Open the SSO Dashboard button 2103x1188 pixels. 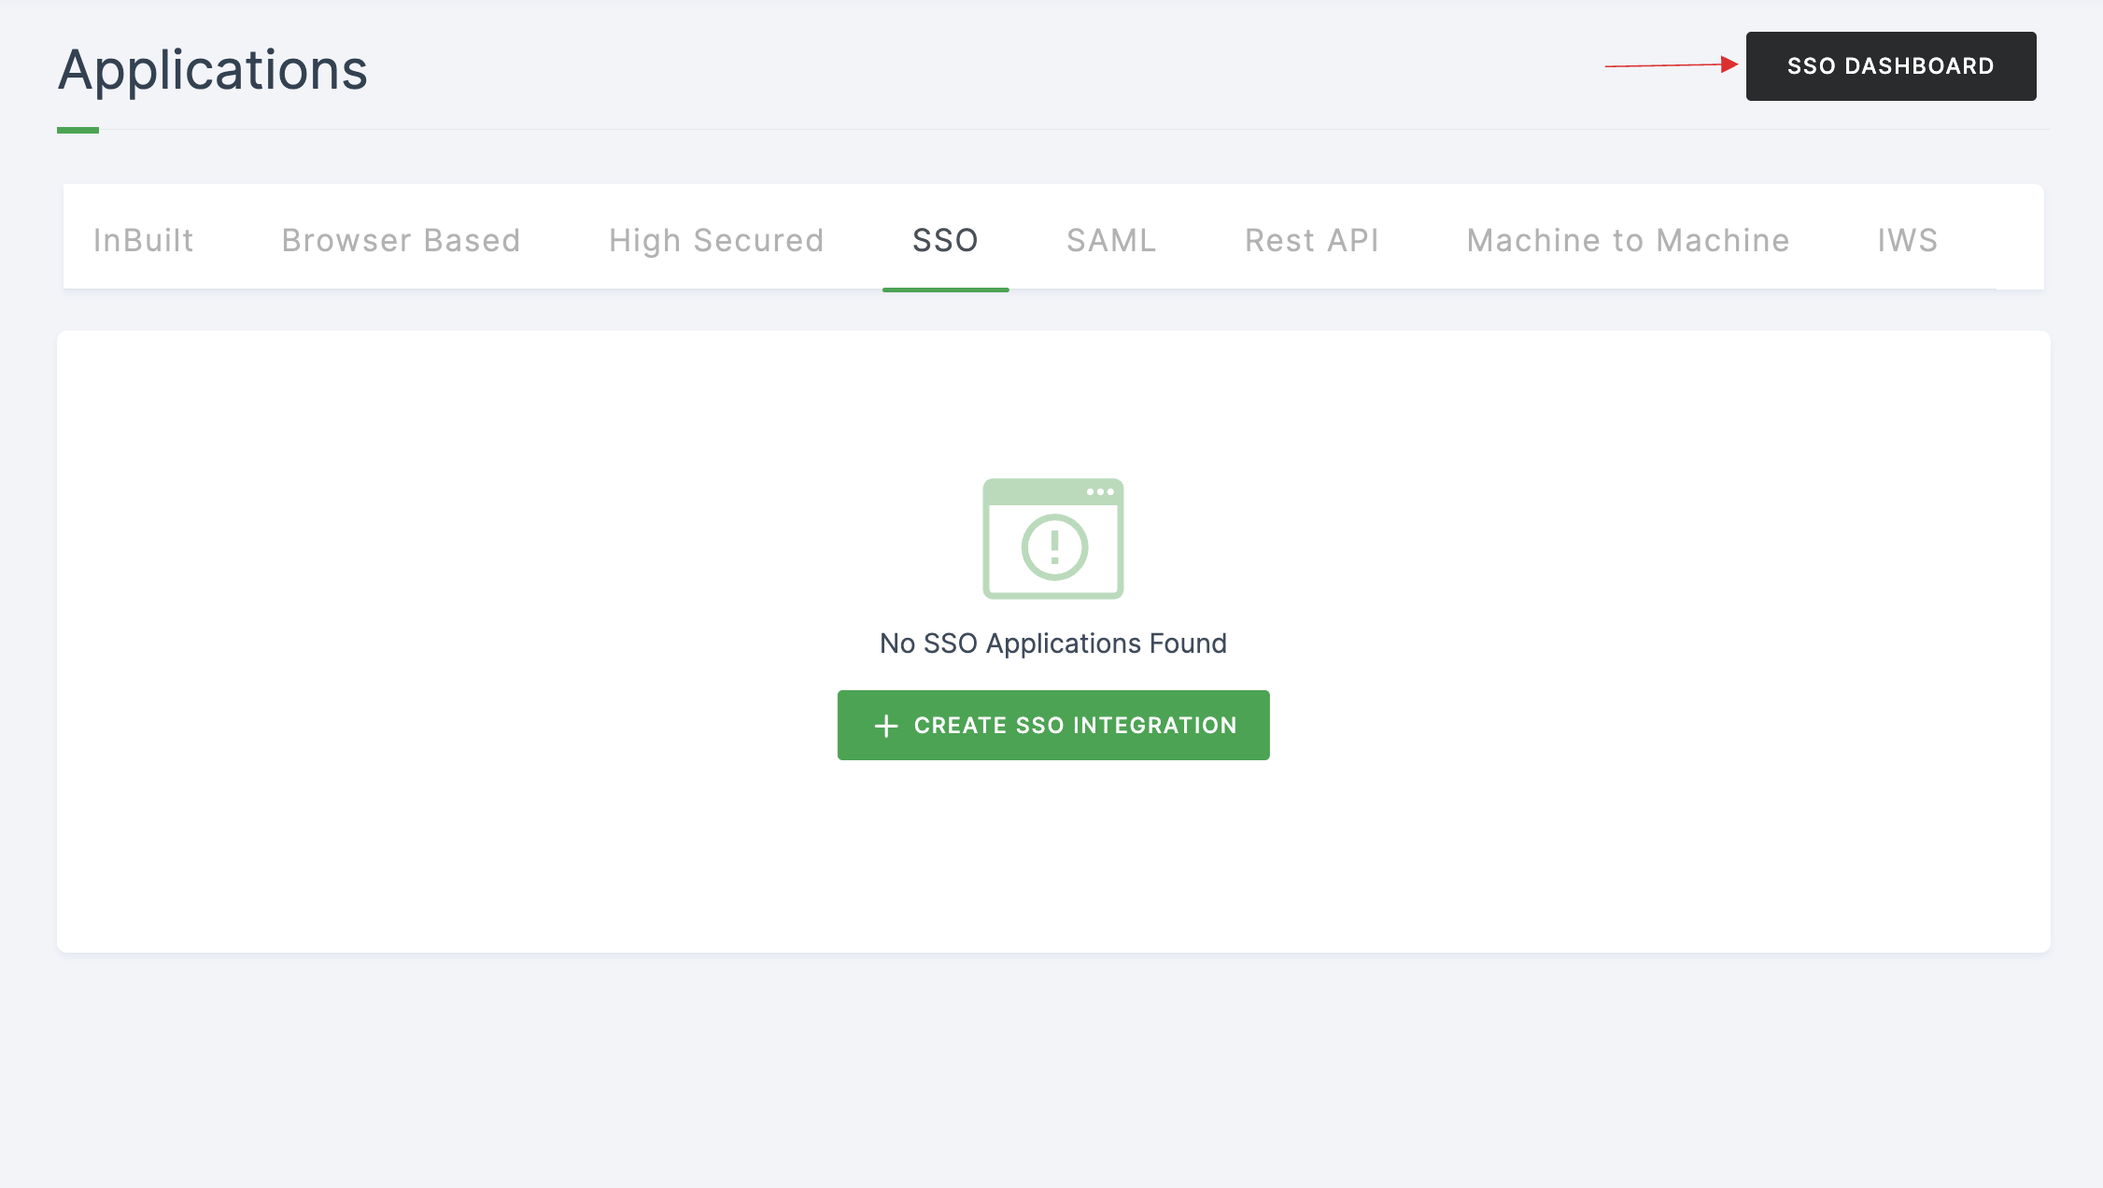[1890, 66]
